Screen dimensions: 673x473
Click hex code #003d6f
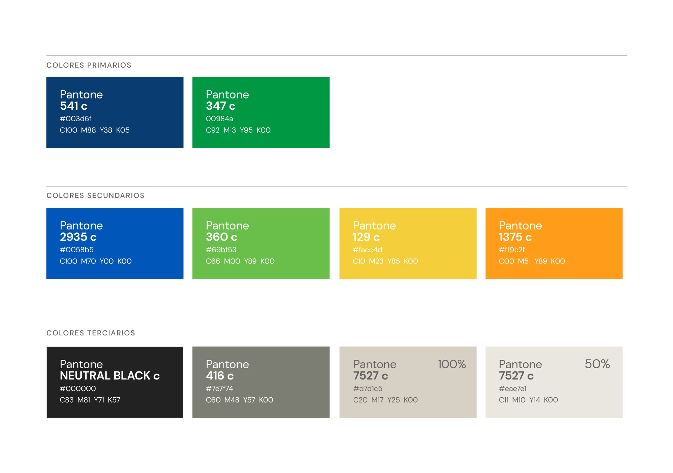pos(76,119)
